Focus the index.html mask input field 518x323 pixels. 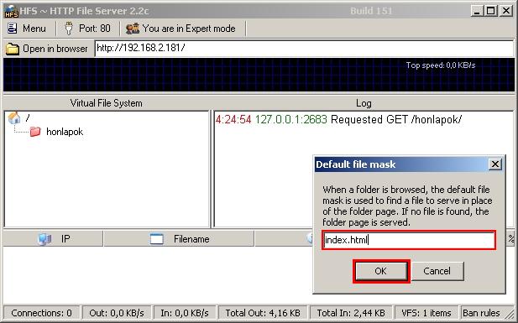(409, 240)
